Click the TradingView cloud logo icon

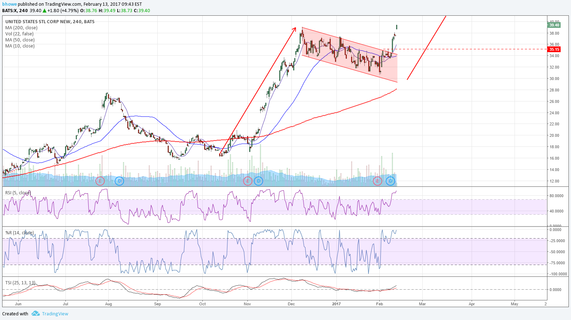(35, 314)
